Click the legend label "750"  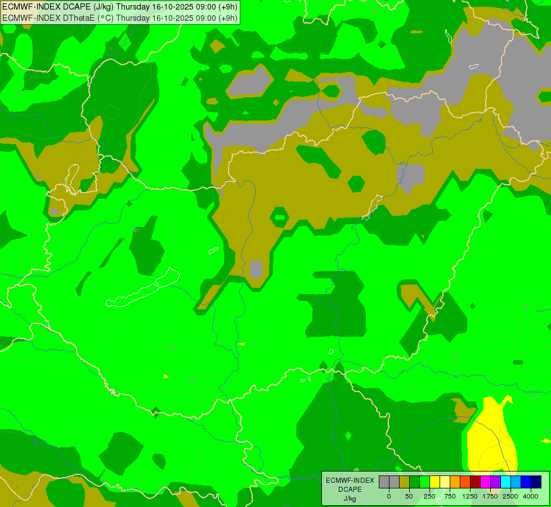tap(450, 496)
